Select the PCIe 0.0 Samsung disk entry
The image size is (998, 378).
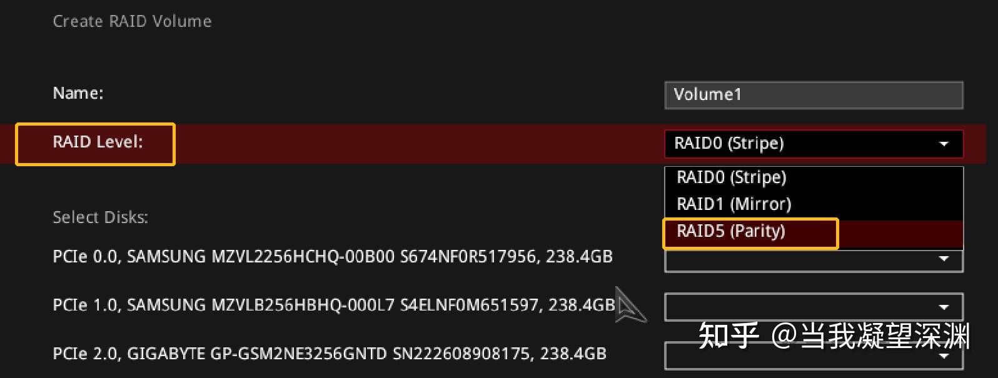coord(331,257)
